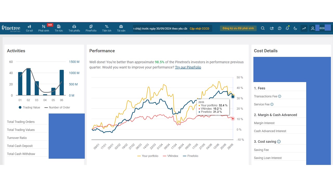The height and width of the screenshot is (187, 333).
Task: Click the month 05 bar in Activities chart
Action: (x=53, y=91)
